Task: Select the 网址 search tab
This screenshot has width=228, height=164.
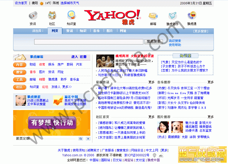Action: coord(123,31)
